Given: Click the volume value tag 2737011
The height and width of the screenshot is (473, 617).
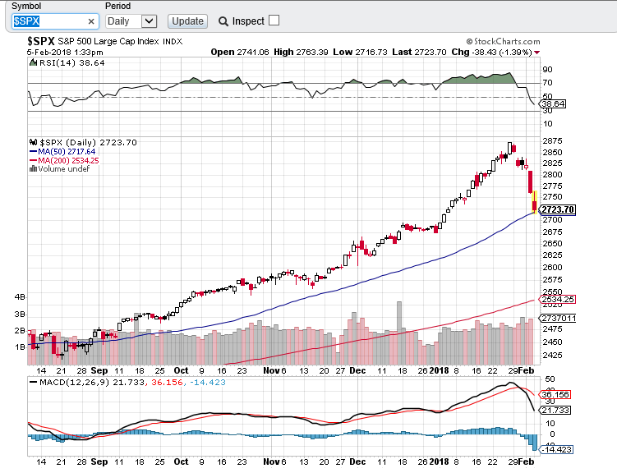Looking at the screenshot, I should pos(558,318).
